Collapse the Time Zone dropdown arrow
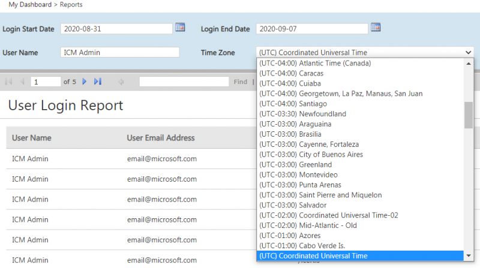Viewport: 480px width, 268px height. point(468,53)
